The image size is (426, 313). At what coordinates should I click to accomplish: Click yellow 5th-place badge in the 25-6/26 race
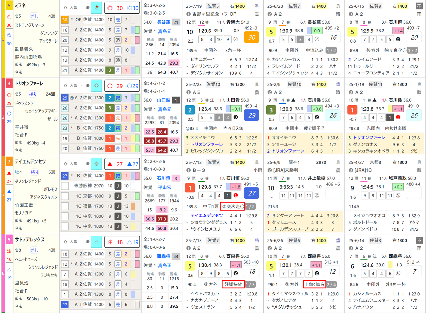(x=271, y=266)
